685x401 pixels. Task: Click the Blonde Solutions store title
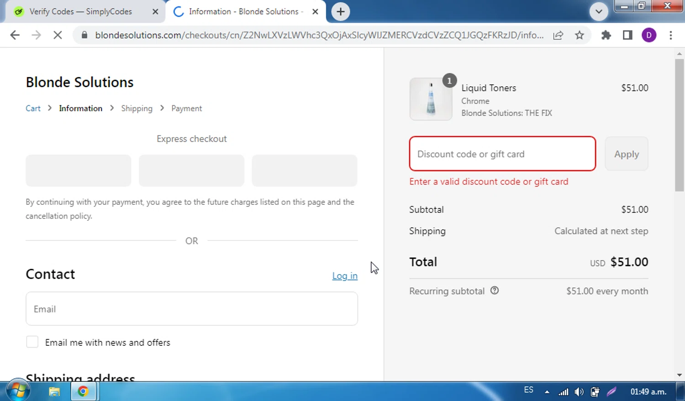(x=79, y=82)
